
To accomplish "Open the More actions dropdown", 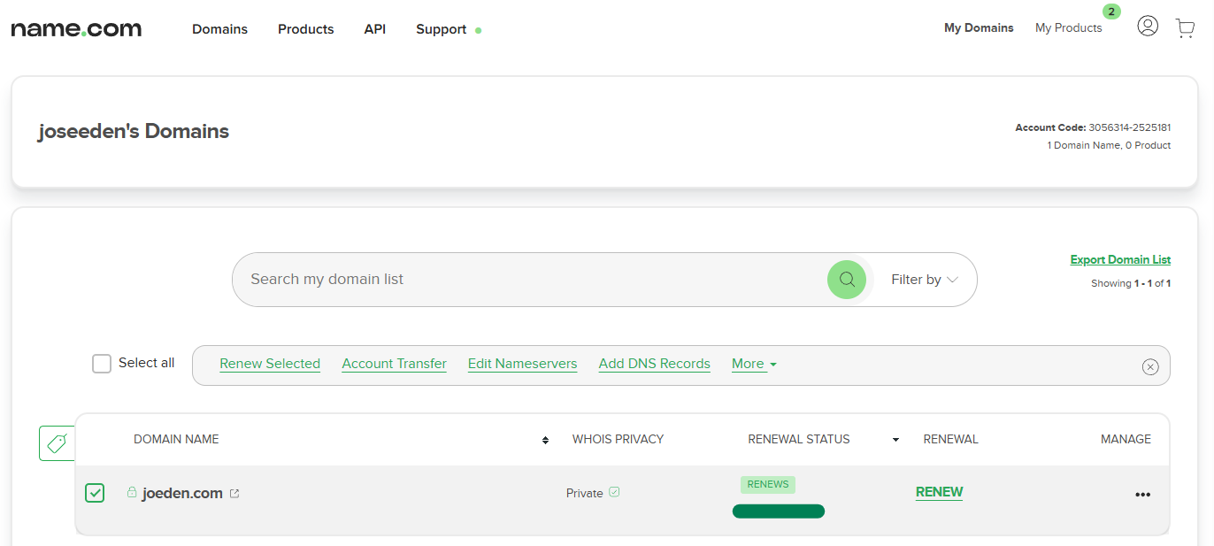I will pos(754,364).
